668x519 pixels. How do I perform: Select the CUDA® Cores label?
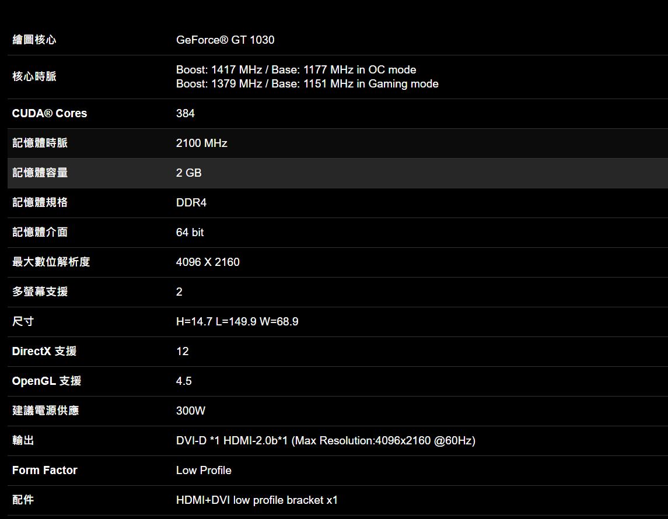click(x=50, y=114)
